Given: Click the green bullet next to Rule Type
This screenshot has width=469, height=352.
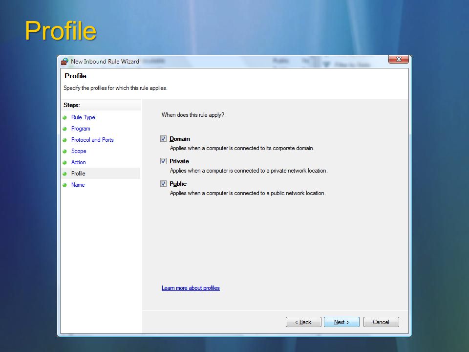Looking at the screenshot, I should 64,118.
